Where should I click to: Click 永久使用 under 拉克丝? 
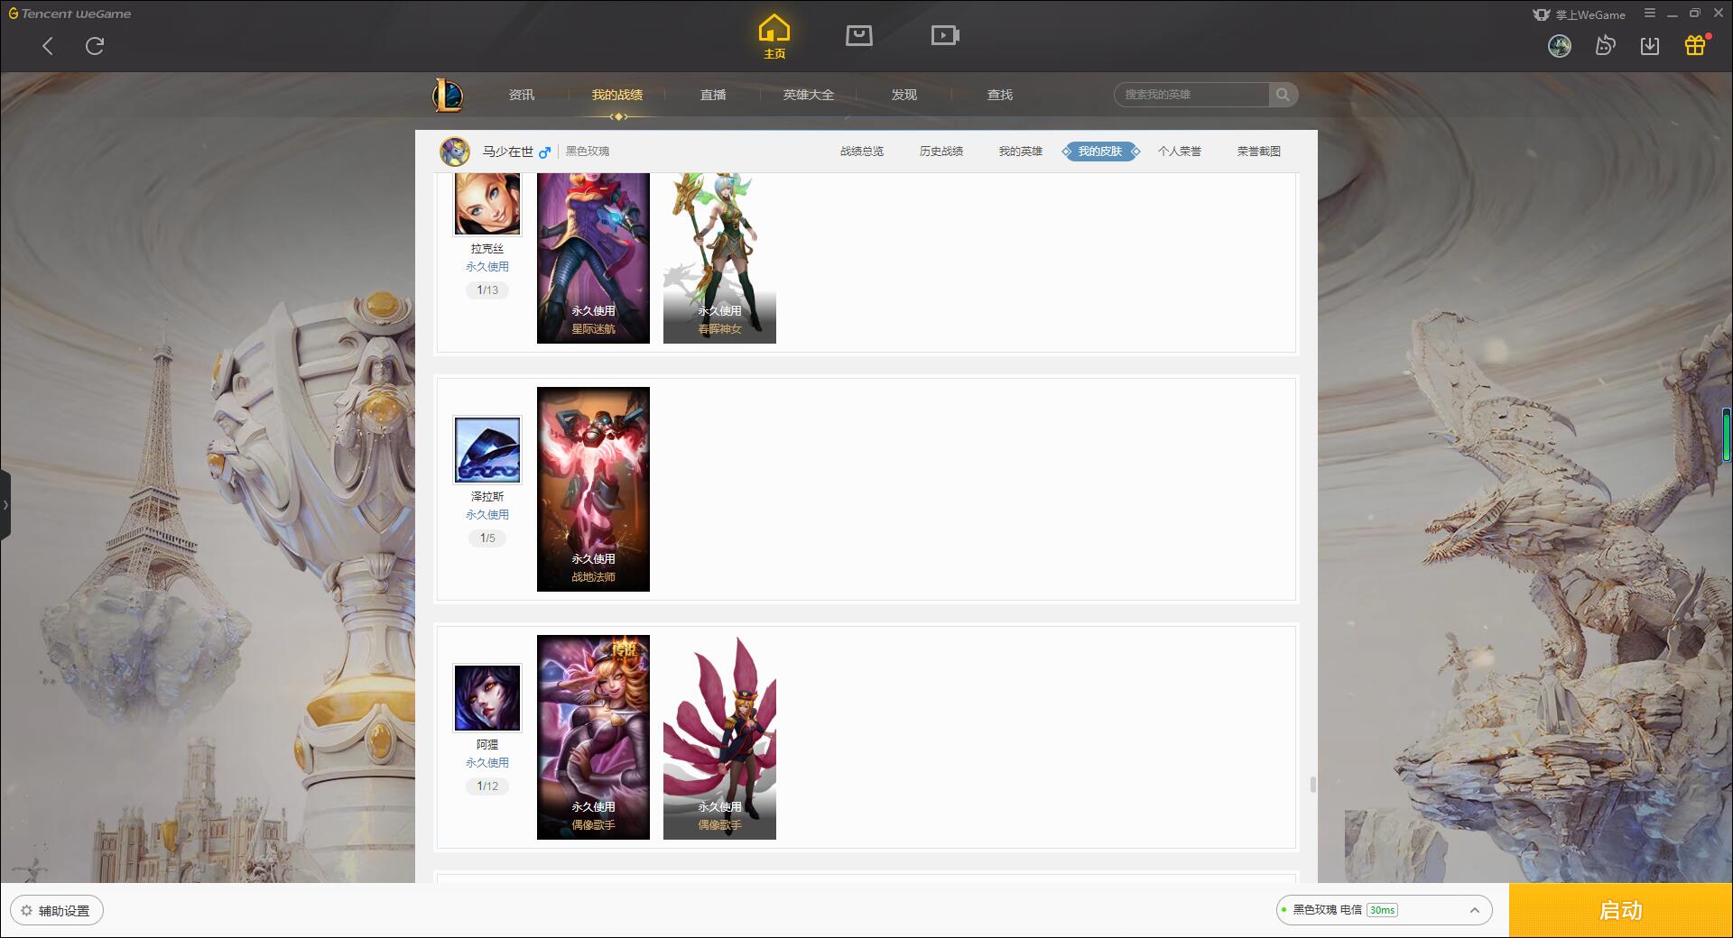(x=487, y=267)
